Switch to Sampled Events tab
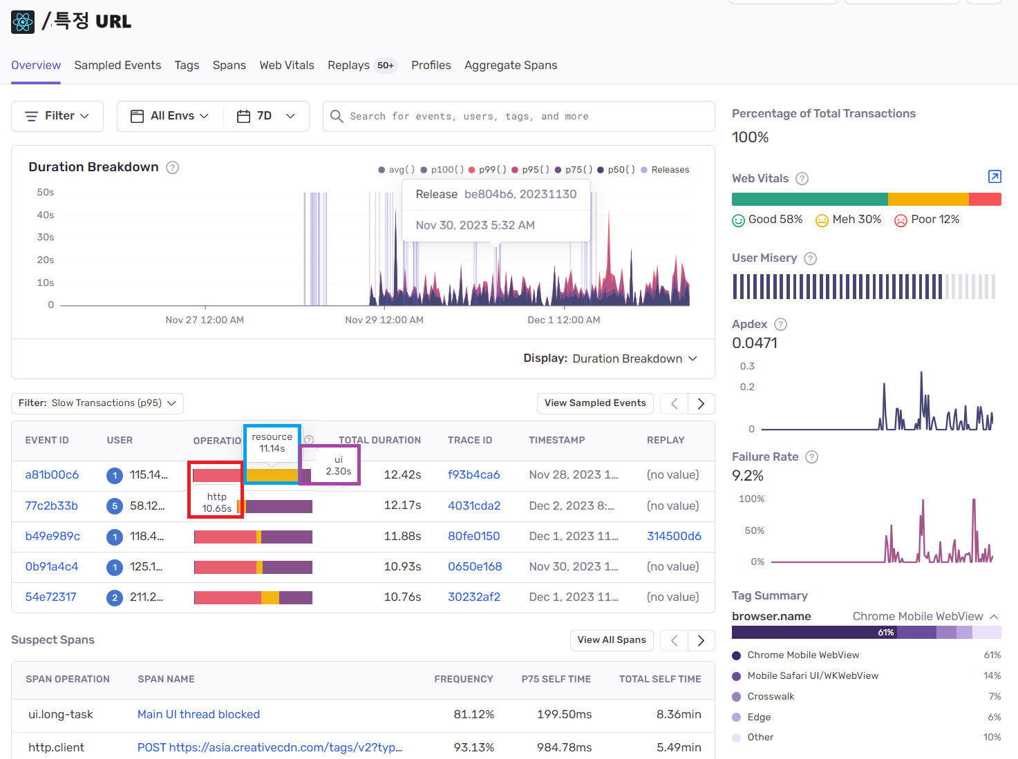 [x=117, y=66]
